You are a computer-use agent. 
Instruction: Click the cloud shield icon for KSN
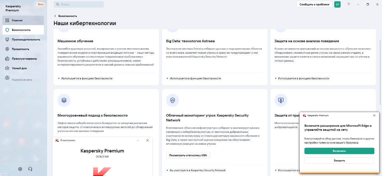173,100
